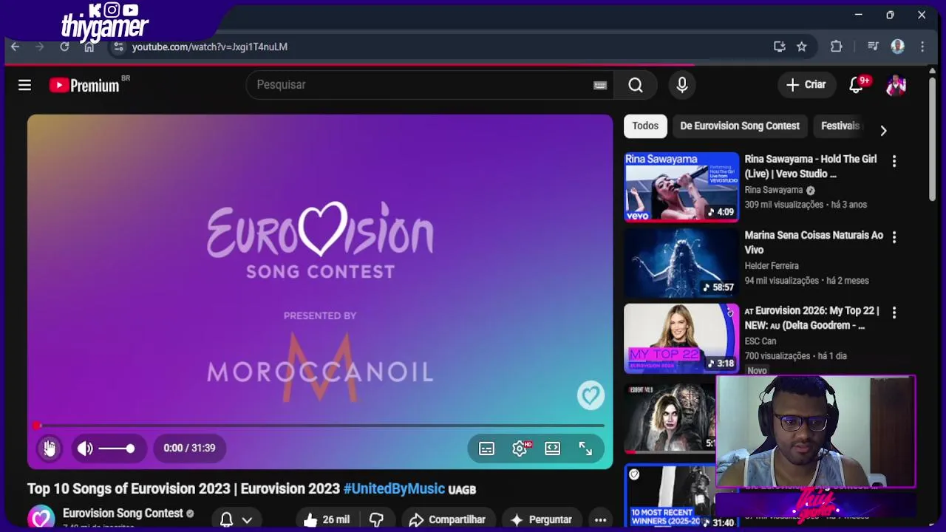946x532 pixels.
Task: Open the Perguntar ask button
Action: click(x=541, y=520)
